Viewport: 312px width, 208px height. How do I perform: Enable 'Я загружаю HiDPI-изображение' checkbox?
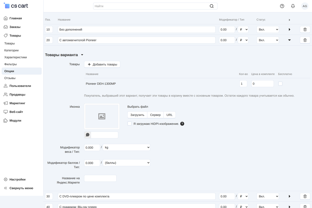point(129,123)
